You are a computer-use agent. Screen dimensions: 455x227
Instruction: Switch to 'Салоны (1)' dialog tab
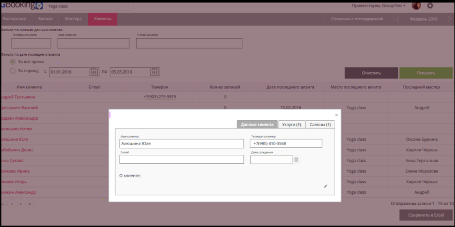tap(320, 125)
